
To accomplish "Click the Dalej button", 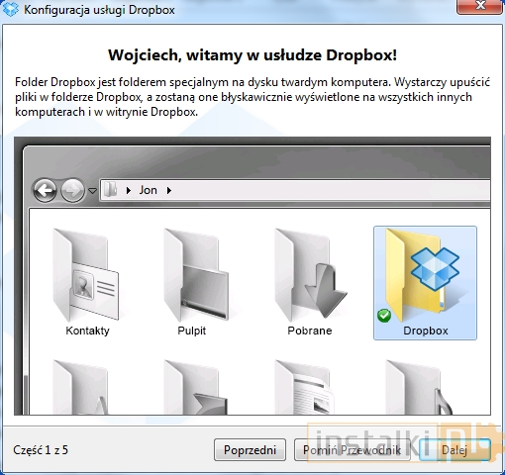I will tap(454, 449).
